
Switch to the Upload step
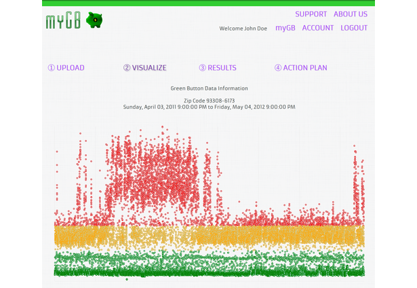click(x=66, y=68)
